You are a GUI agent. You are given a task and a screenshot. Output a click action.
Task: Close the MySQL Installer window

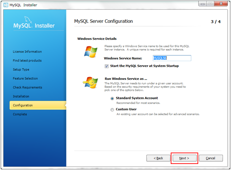[221, 4]
